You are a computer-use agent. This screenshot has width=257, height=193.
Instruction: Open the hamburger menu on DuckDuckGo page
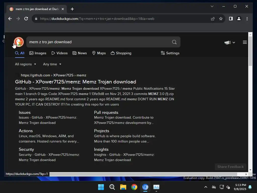point(245,42)
